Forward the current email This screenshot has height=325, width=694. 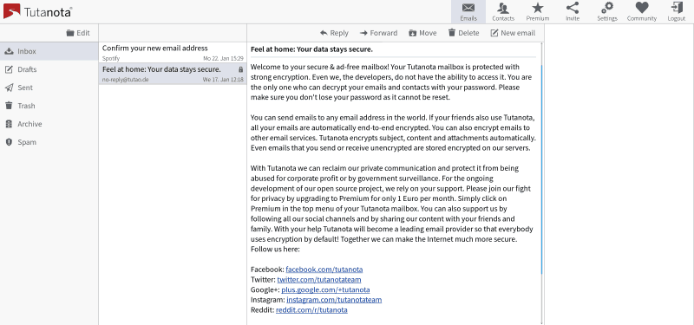tap(379, 33)
